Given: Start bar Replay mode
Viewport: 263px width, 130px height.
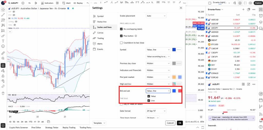Looking at the screenshot, I should pyautogui.click(x=78, y=3).
